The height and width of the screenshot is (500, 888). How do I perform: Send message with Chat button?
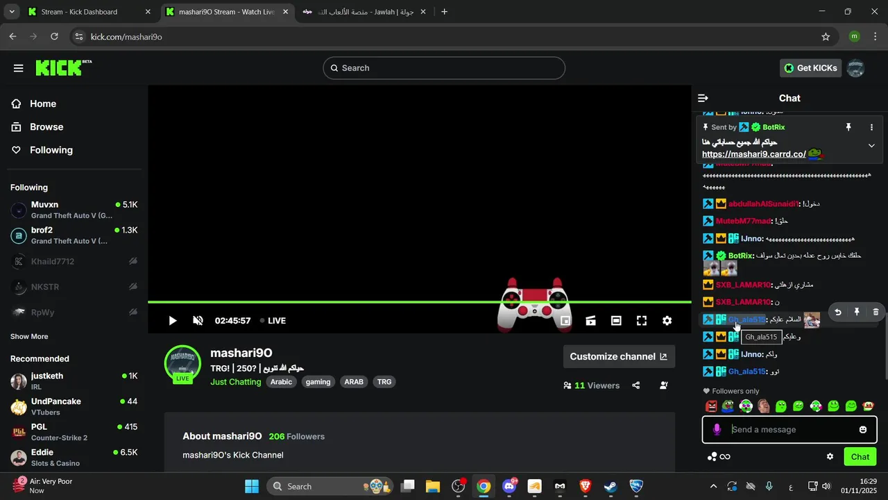coord(860,457)
